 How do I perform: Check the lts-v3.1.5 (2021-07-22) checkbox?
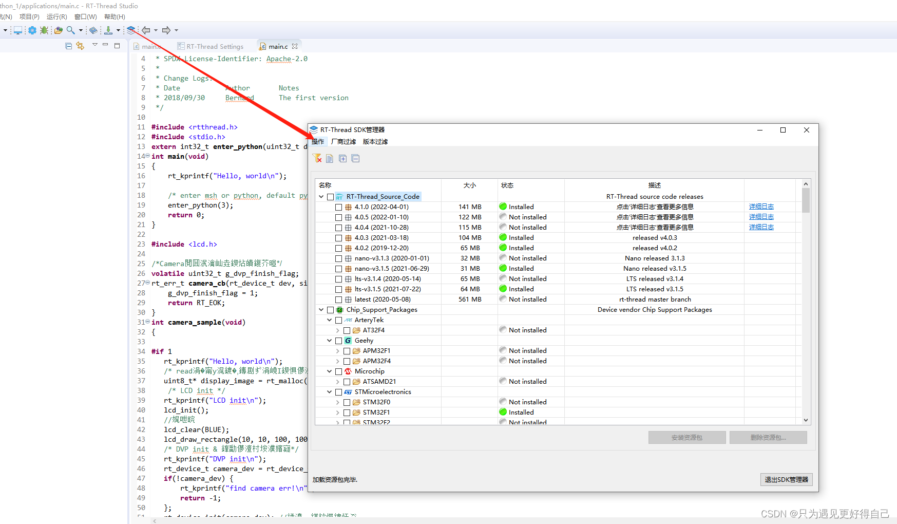pyautogui.click(x=338, y=289)
